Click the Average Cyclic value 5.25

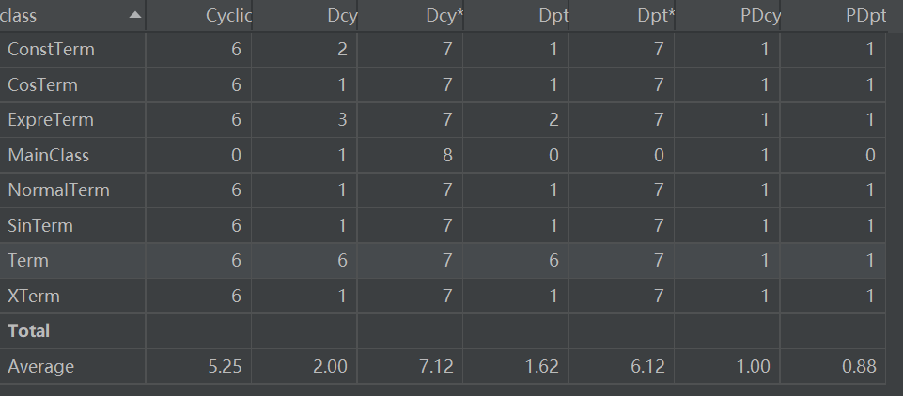pos(223,366)
